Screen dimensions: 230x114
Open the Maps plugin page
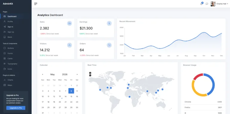[16, 85]
